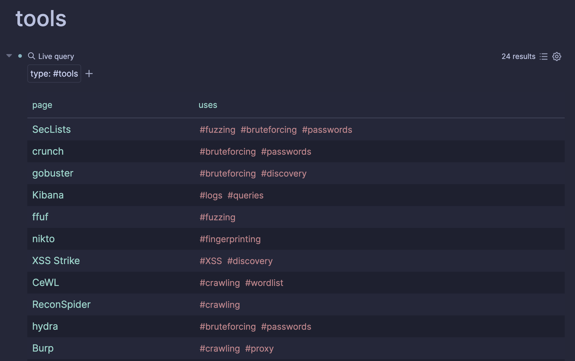The image size is (575, 361).
Task: Click #XSS tag in XSS Strike row
Action: (x=211, y=261)
